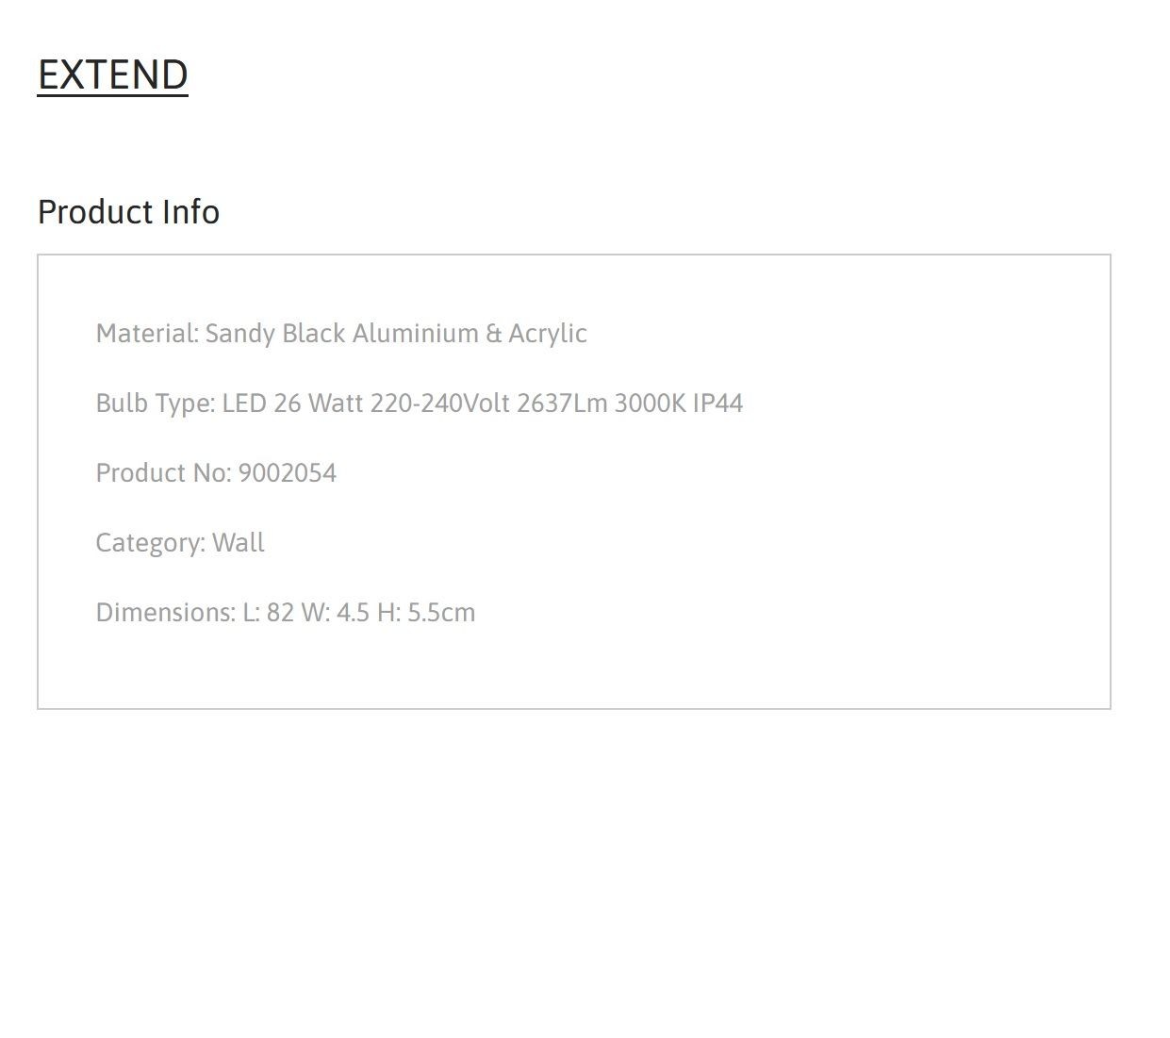Click the Bulb Type LED 26 Watt line
The image size is (1170, 1038).
tap(420, 404)
